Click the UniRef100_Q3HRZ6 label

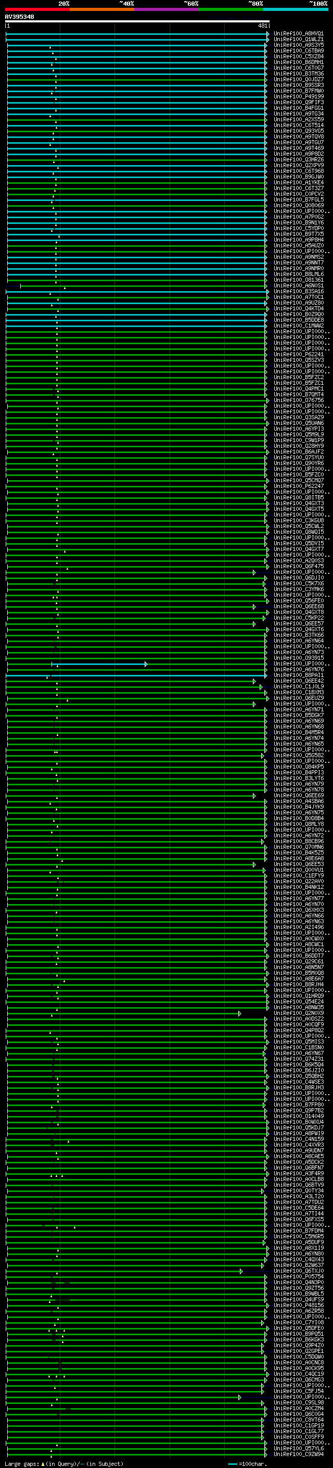[x=299, y=159]
